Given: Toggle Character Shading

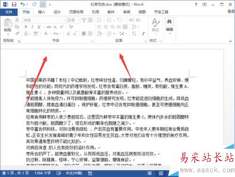Looking at the screenshot, I should point(84,33).
